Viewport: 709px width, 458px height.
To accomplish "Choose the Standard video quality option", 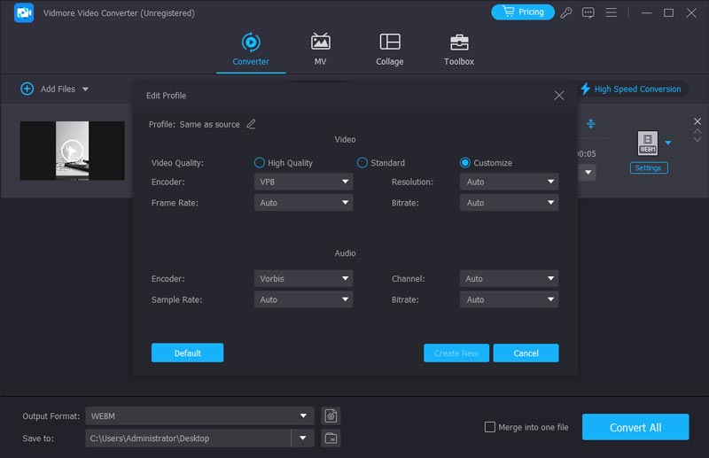I will click(x=362, y=163).
